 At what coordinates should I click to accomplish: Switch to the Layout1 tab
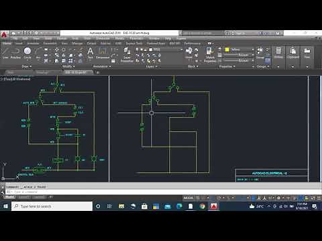click(23, 197)
